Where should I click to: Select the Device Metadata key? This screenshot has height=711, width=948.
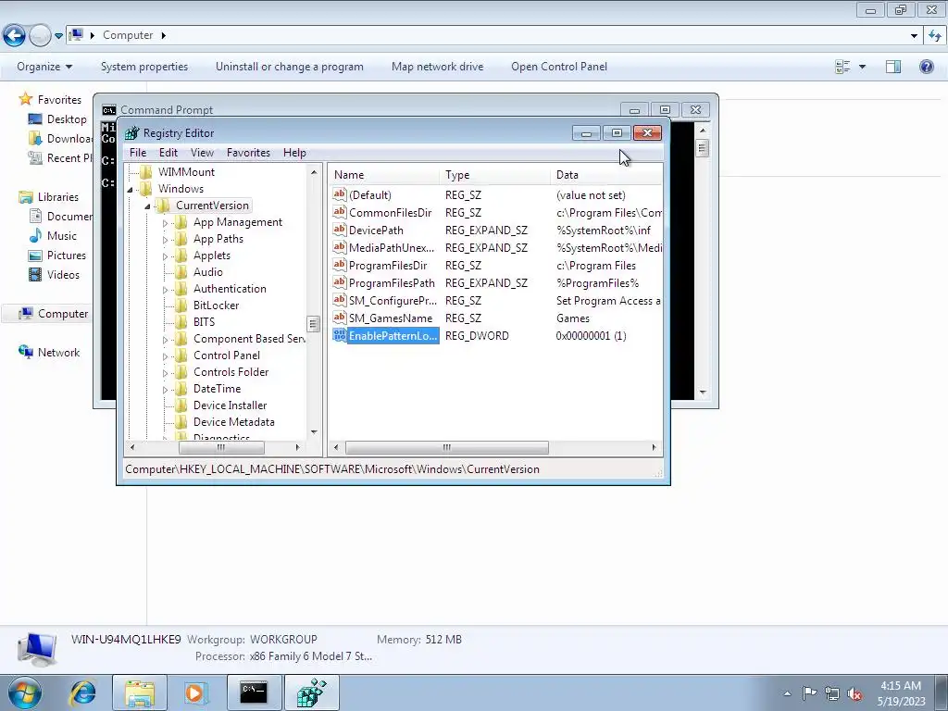pyautogui.click(x=234, y=422)
